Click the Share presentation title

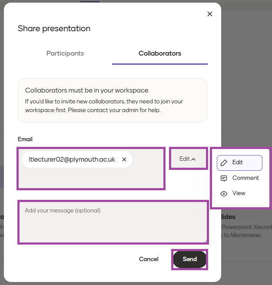tap(54, 29)
